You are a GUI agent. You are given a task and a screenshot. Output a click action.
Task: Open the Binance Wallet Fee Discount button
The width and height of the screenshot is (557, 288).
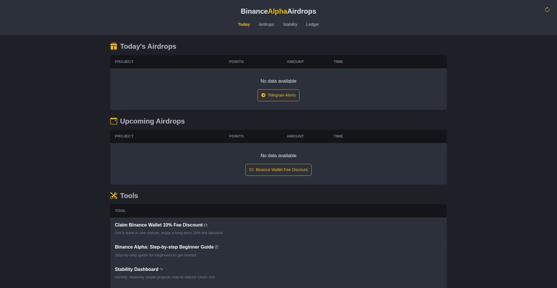click(278, 170)
